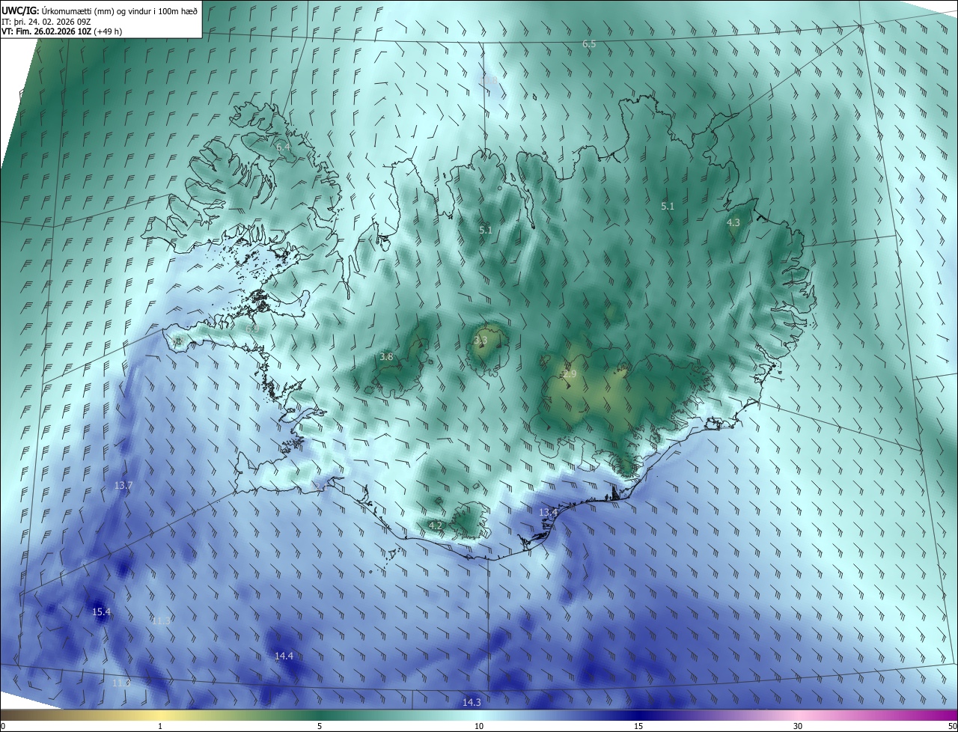This screenshot has height=732, width=958.
Task: Click the 3.8 value label
Action: pyautogui.click(x=386, y=357)
